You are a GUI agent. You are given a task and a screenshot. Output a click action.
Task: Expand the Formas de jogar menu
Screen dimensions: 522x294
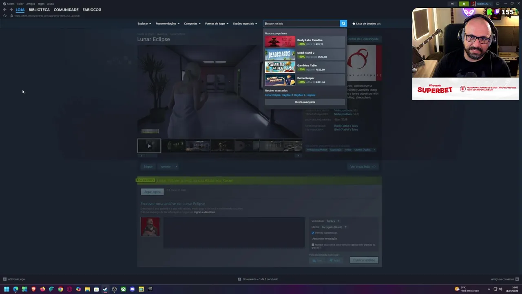coord(217,24)
